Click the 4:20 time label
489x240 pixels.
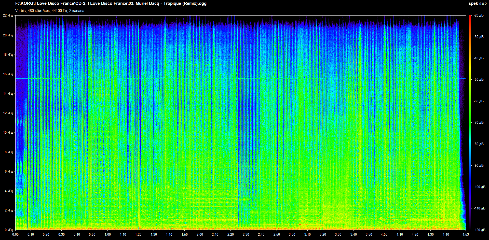point(415,234)
